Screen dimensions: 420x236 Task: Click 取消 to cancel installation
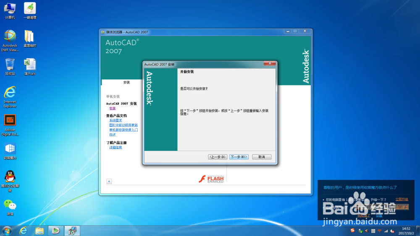[262, 157]
